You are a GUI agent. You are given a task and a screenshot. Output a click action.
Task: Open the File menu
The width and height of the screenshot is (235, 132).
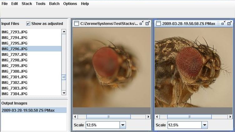pos(4,4)
